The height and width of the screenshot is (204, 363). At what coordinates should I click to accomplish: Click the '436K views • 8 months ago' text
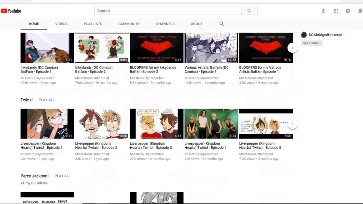pos(205,83)
